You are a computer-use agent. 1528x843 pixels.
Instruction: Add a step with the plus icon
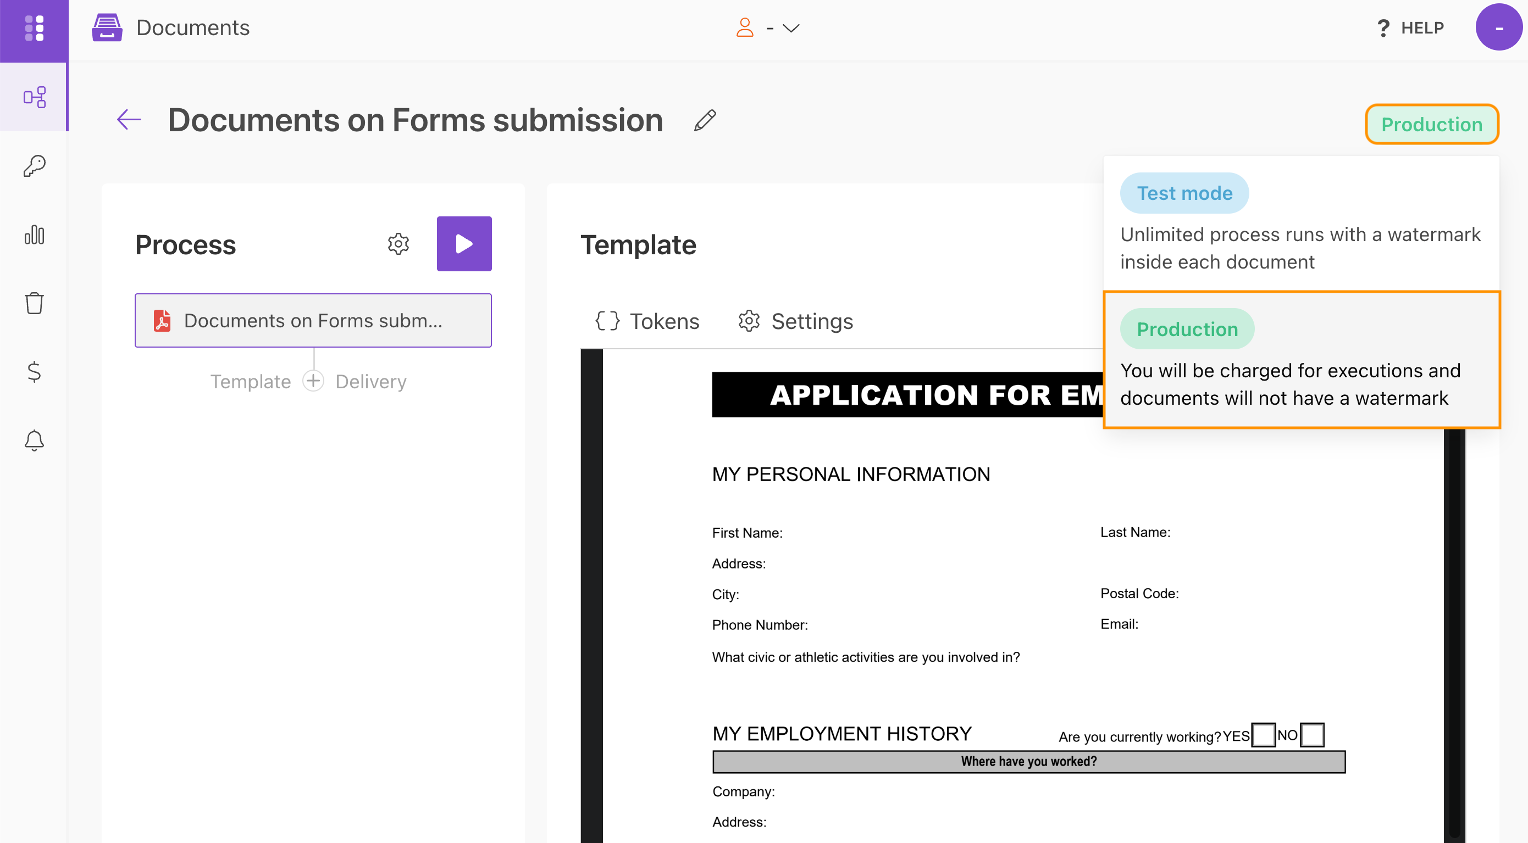pos(313,381)
